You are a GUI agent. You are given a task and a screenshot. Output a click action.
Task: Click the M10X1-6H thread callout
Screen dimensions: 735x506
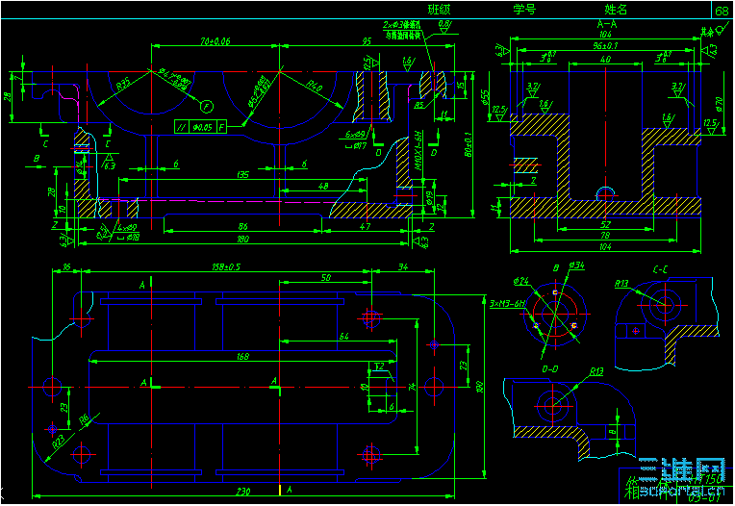pos(419,151)
